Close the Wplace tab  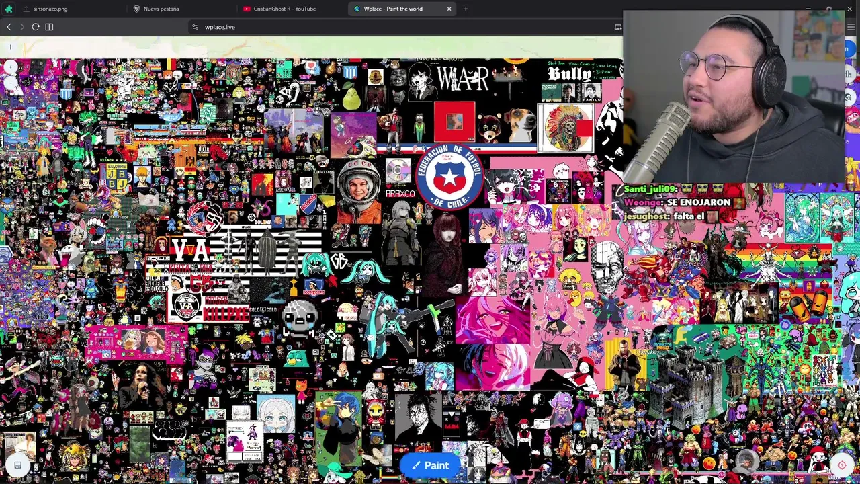[x=449, y=9]
